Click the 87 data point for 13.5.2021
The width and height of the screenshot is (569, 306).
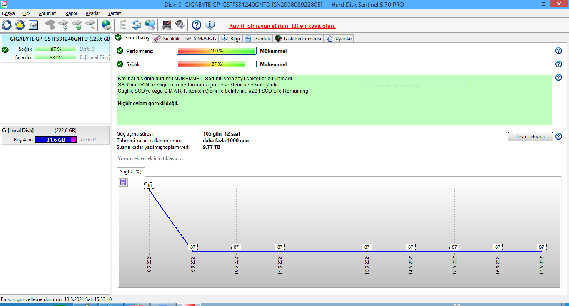367,247
